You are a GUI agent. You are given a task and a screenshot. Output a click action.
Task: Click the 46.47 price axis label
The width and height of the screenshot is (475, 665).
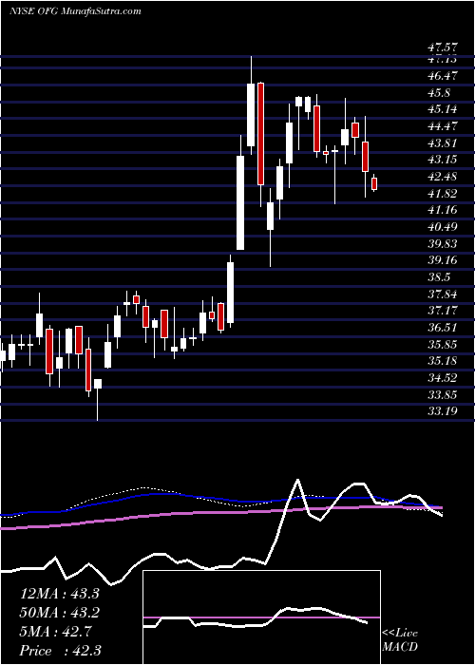tap(443, 76)
